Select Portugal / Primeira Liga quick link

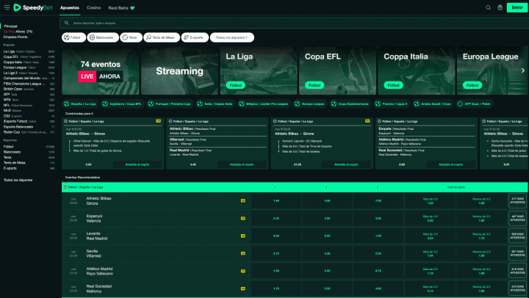coord(170,103)
